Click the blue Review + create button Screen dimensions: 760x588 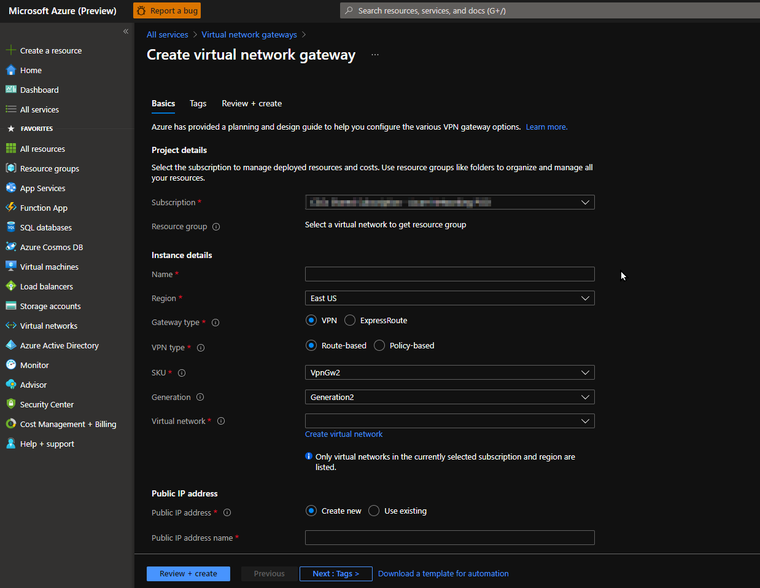click(188, 573)
